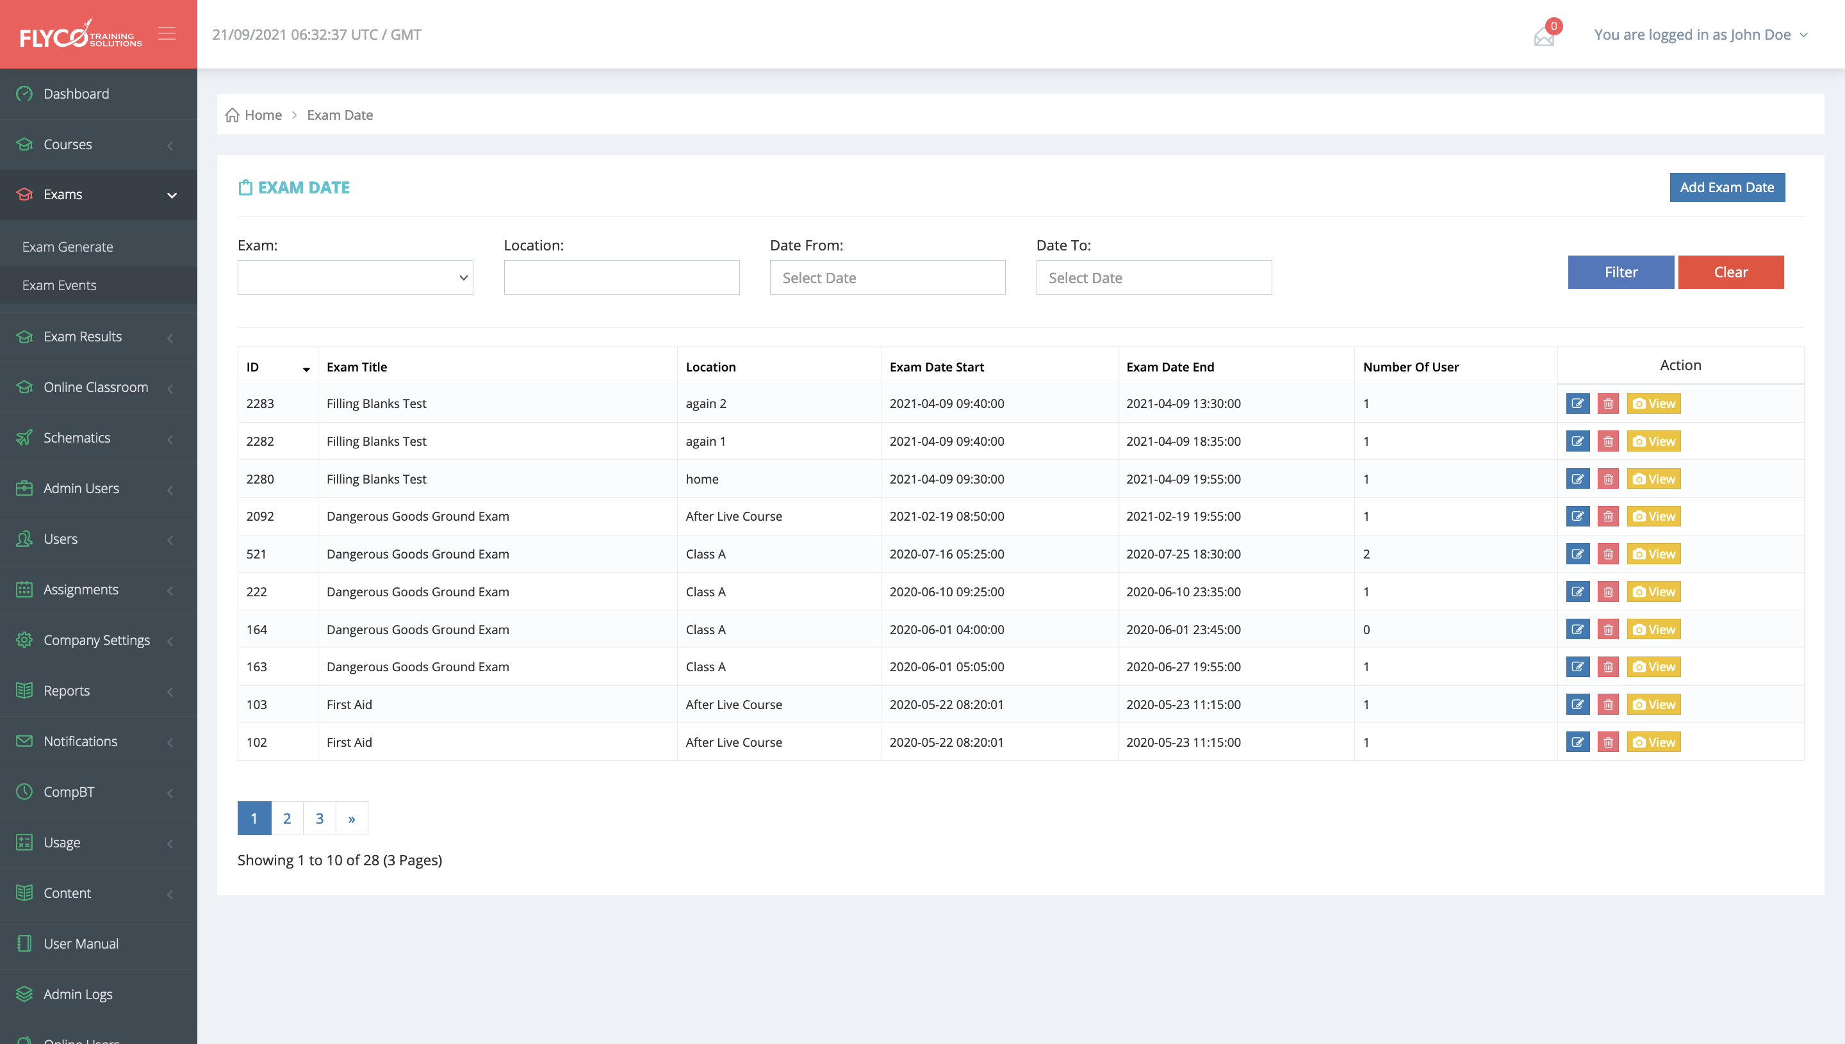Click edit icon for exam ID 2282
The image size is (1845, 1044).
tap(1577, 442)
